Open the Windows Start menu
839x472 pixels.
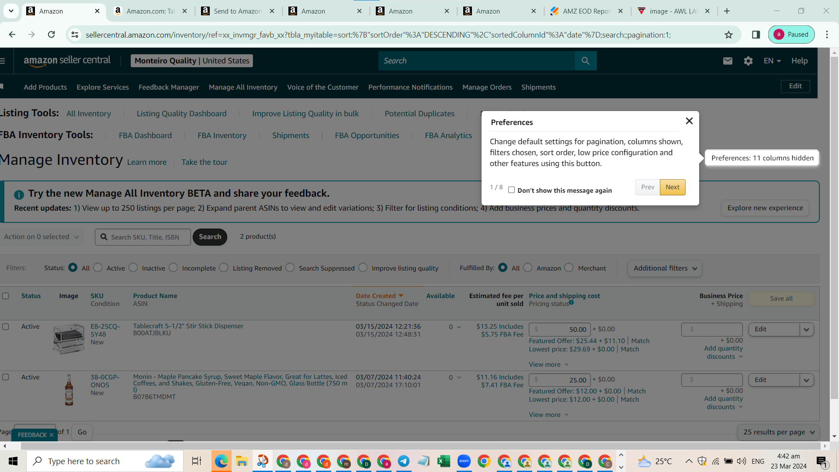[13, 461]
